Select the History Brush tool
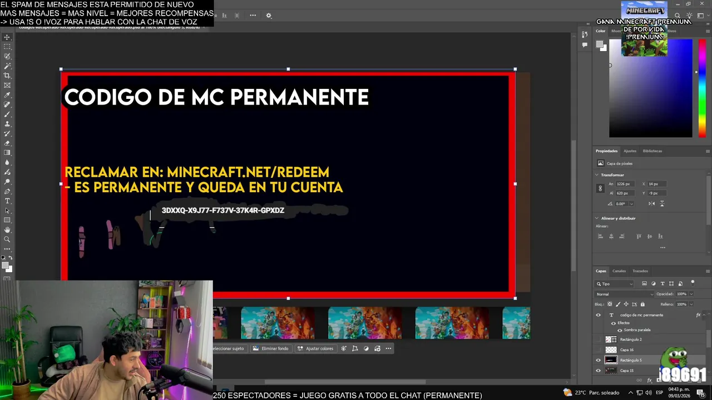This screenshot has width=712, height=400. tap(7, 133)
